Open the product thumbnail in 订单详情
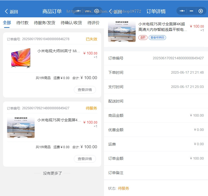Screen dimensions: 208x196 pyautogui.click(x=122, y=31)
